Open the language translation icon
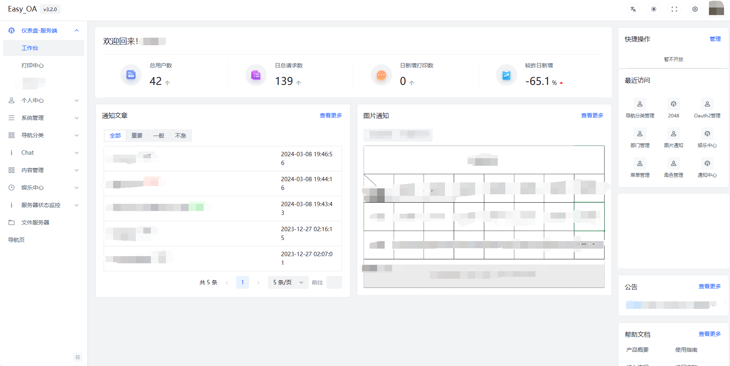 tap(633, 9)
